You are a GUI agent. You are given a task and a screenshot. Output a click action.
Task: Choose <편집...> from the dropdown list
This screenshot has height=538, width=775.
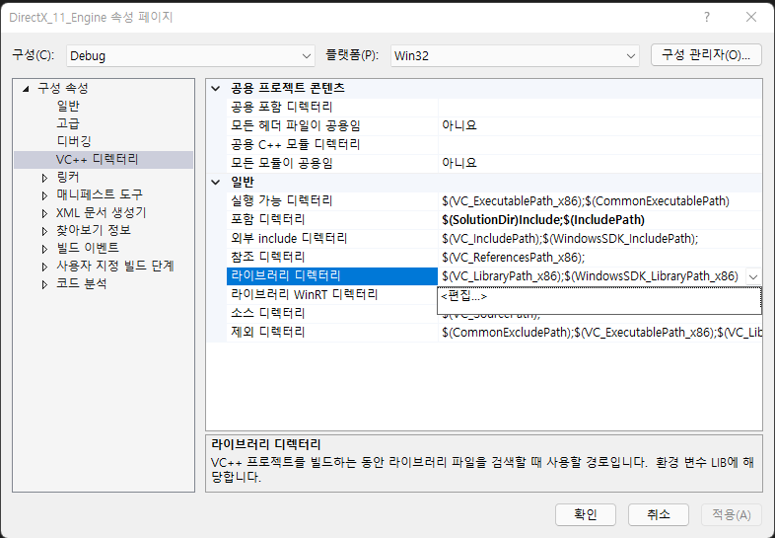(599, 296)
